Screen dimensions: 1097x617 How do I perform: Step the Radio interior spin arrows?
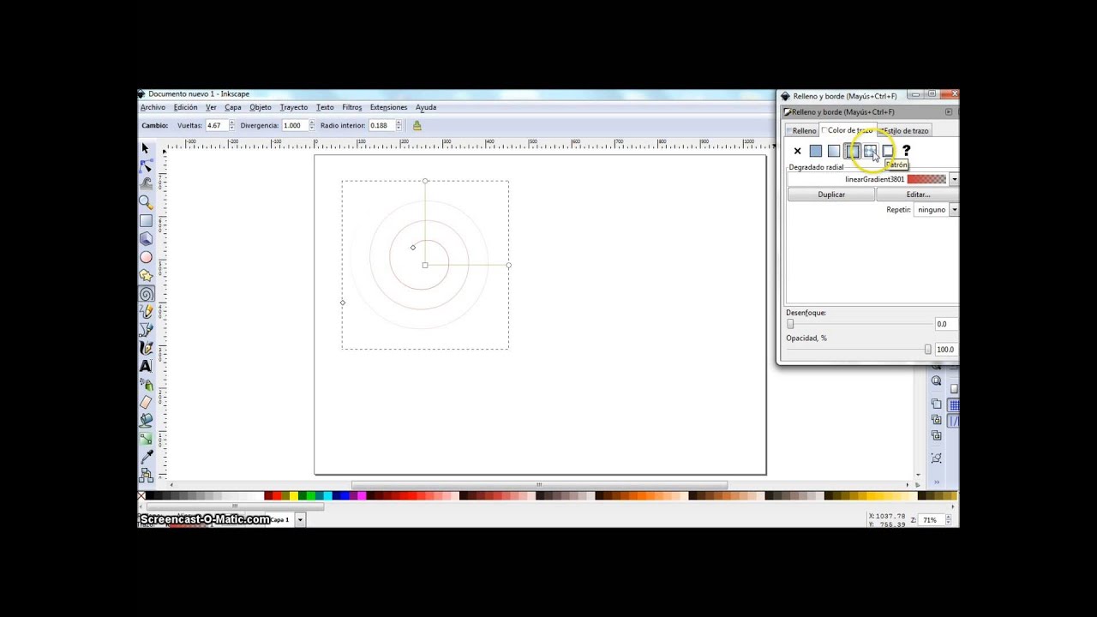pos(399,125)
